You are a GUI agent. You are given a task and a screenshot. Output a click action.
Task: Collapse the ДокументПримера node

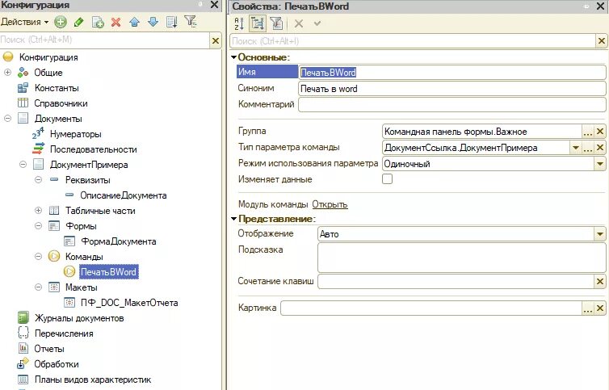pyautogui.click(x=23, y=165)
